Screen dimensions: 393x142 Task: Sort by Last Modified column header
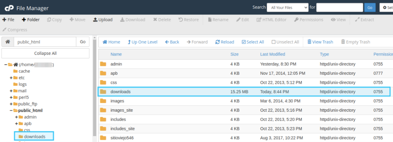tap(272, 54)
